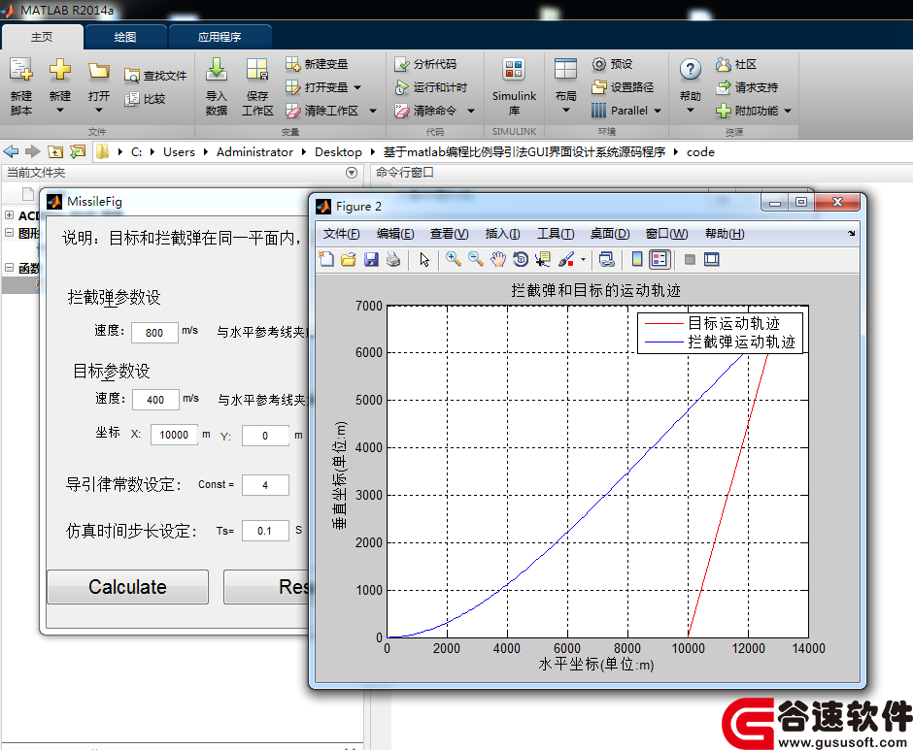
Task: Open the 窗口(W) menu in Figure 2
Action: pyautogui.click(x=666, y=233)
